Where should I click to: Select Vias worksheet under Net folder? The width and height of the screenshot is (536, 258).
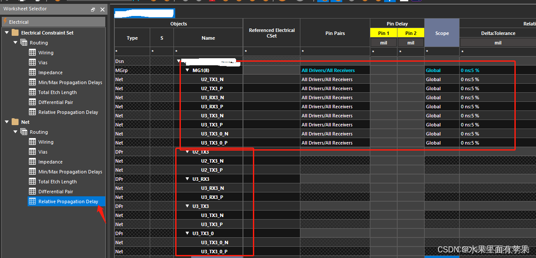pos(43,152)
